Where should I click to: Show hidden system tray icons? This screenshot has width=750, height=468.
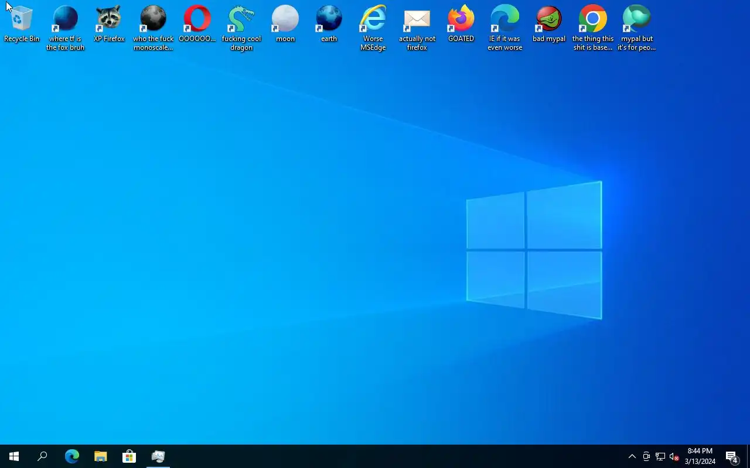coord(632,456)
